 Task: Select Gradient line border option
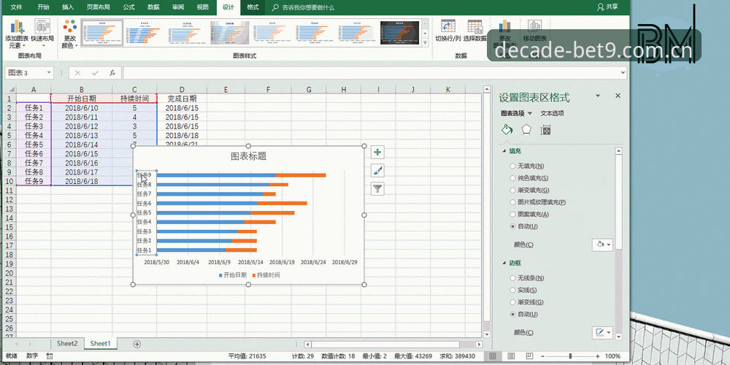click(x=512, y=302)
